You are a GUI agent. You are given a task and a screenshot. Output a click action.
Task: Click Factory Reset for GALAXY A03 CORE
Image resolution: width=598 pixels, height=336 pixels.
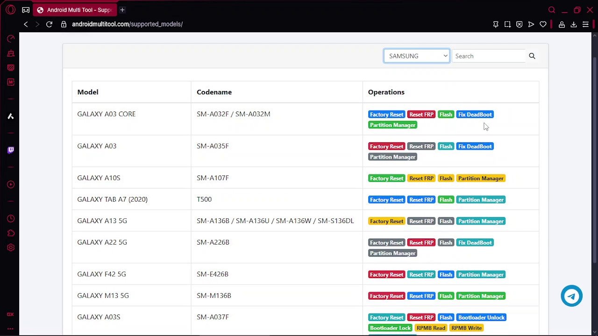386,114
